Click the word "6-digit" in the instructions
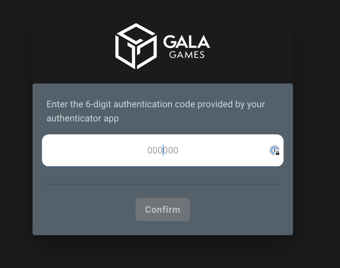Screen dimensions: 340x268 click(x=99, y=104)
